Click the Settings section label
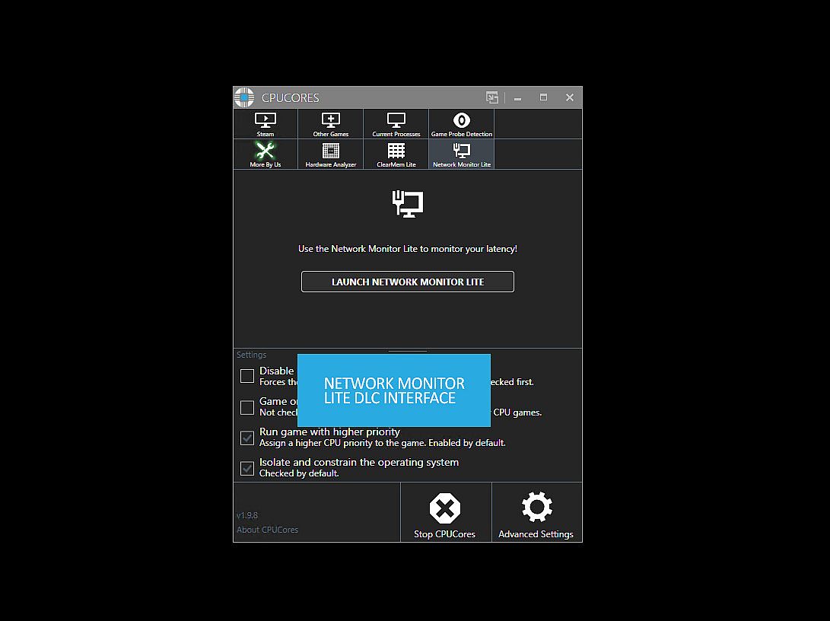Image resolution: width=830 pixels, height=621 pixels. (252, 355)
